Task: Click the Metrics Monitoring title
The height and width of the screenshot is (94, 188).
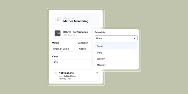Action: (x=76, y=21)
